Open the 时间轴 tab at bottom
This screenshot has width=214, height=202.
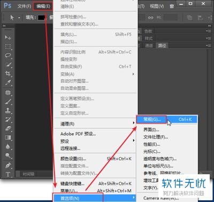point(28,174)
